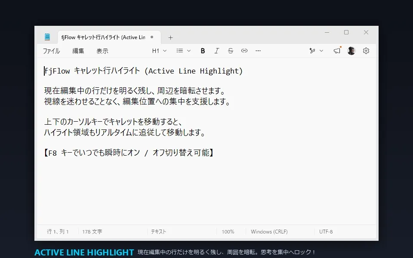Screen dimensions: 413x258
Task: Insert a link with link icon
Action: [x=244, y=51]
